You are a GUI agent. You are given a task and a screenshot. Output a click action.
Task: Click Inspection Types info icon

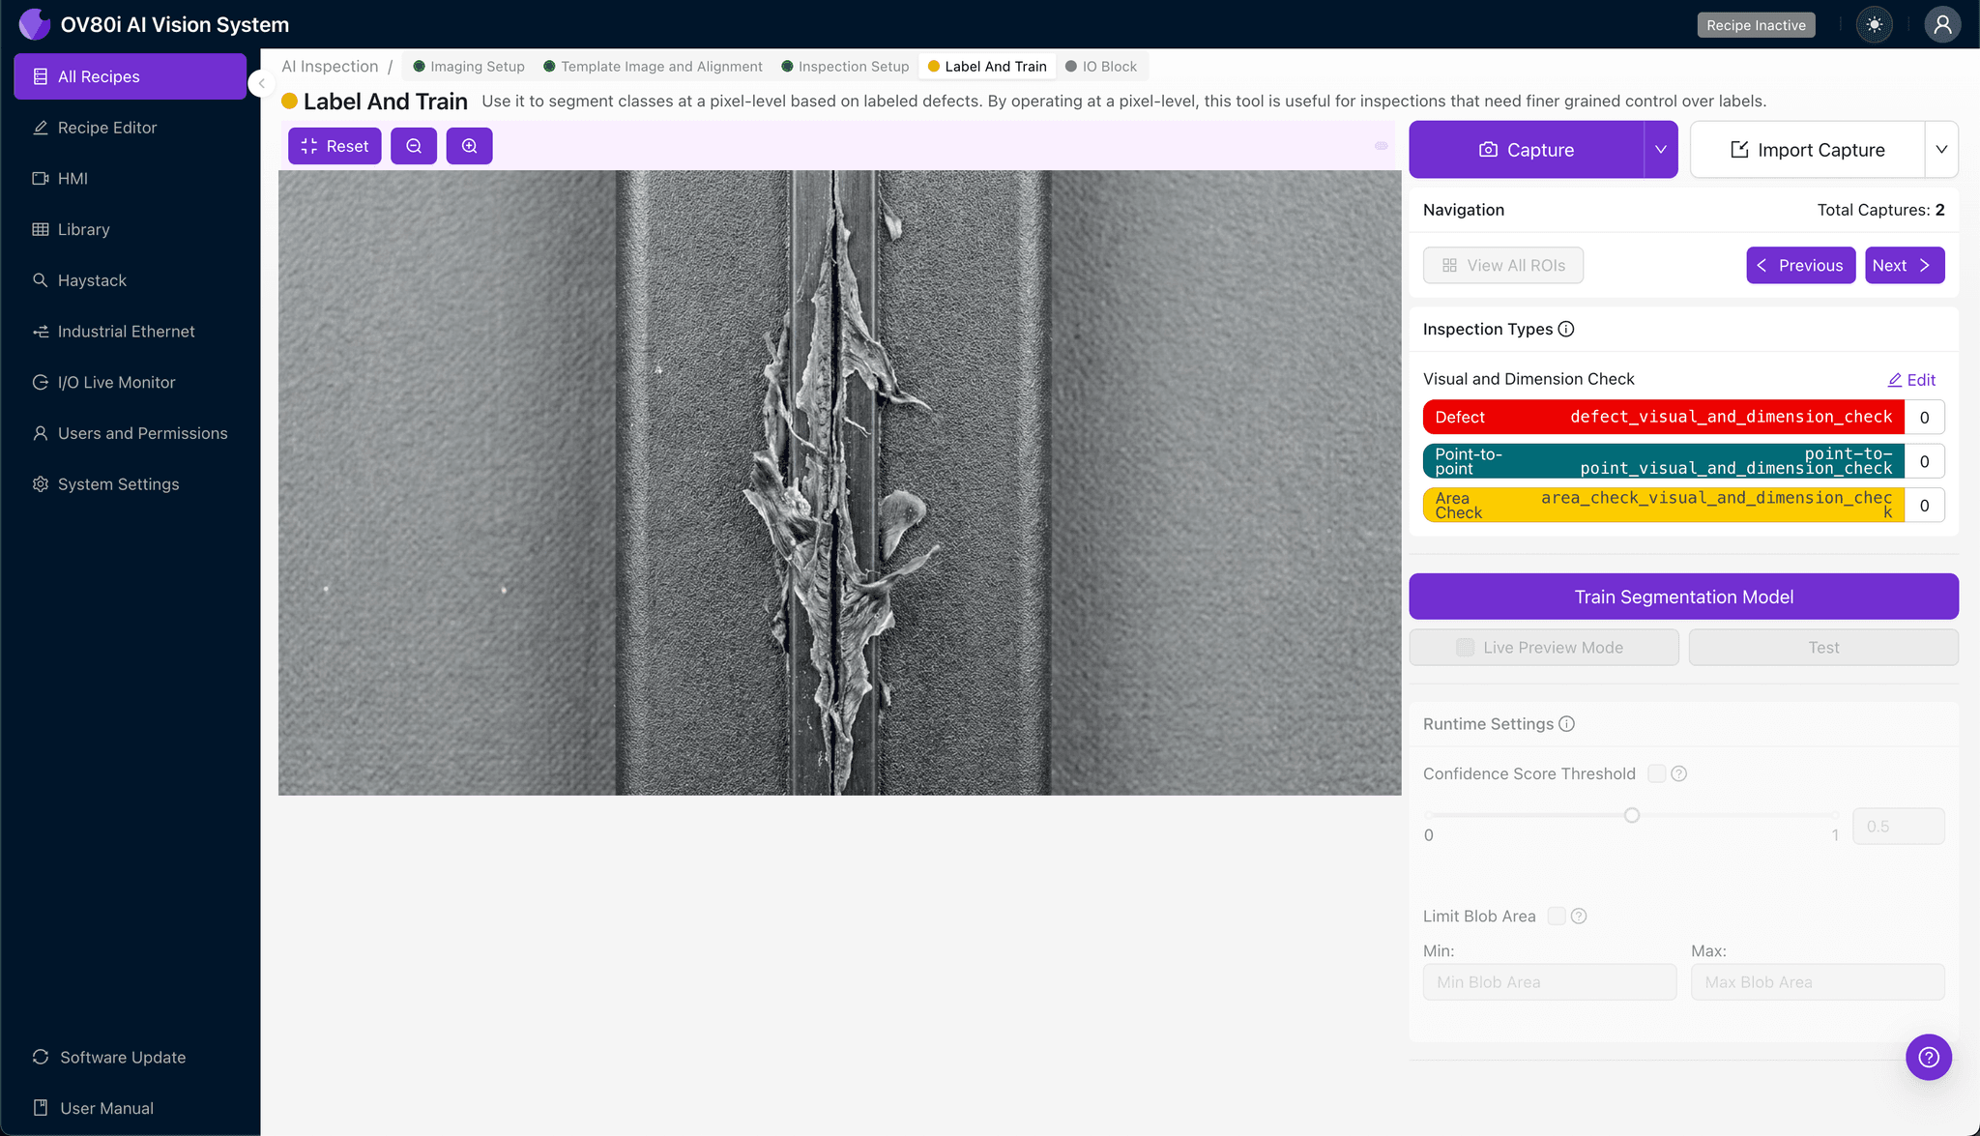(x=1566, y=329)
